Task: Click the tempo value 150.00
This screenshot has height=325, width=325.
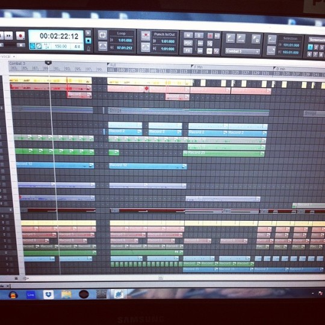Action: click(61, 46)
